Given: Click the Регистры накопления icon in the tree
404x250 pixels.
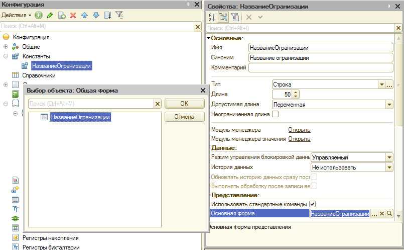Looking at the screenshot, I should (15, 237).
